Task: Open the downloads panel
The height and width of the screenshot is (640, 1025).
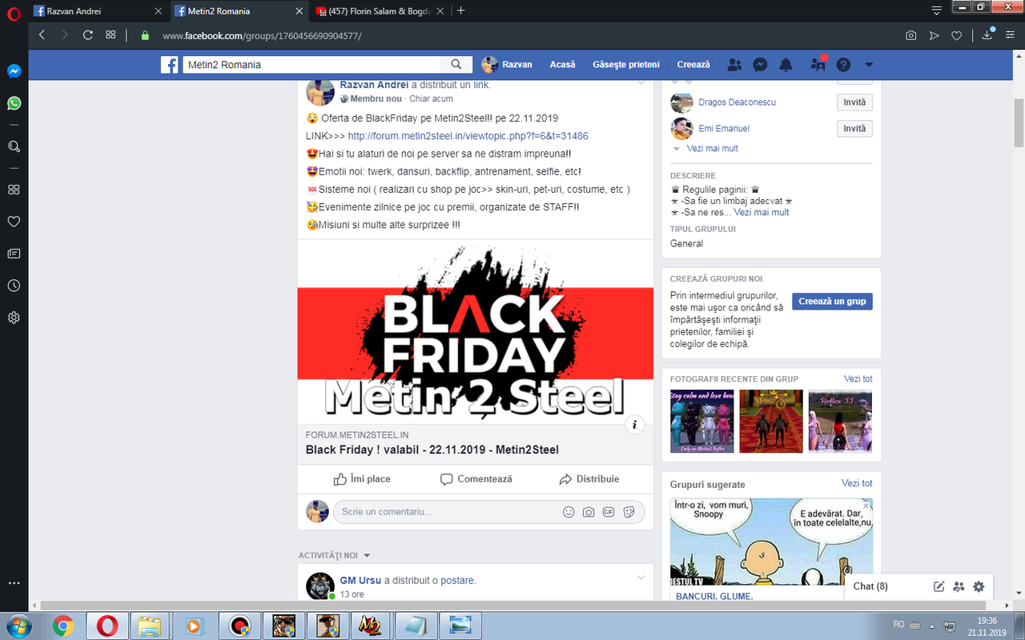Action: click(x=987, y=34)
